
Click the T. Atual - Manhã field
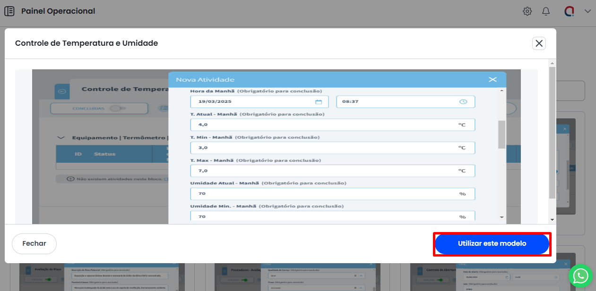click(x=321, y=125)
